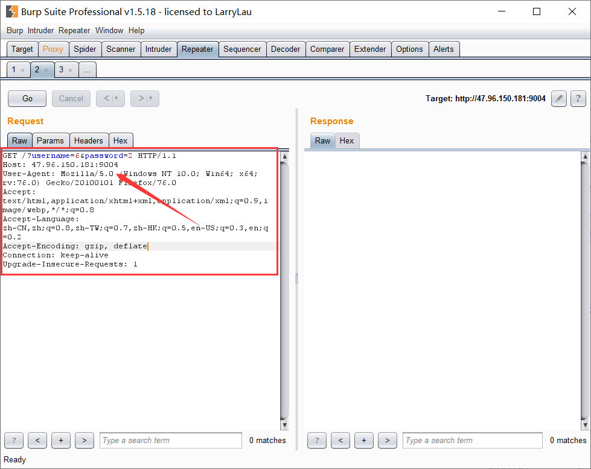The width and height of the screenshot is (591, 469).
Task: Open the response Hex tab
Action: click(347, 141)
